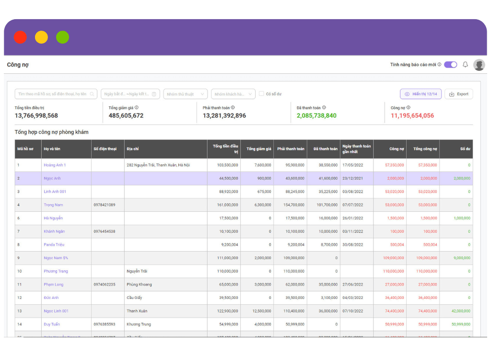This screenshot has width=491, height=345.
Task: Open patient link Linh Anh 001
Action: [55, 192]
